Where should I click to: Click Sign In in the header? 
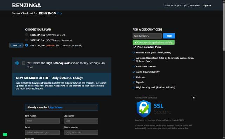[x=207, y=6]
